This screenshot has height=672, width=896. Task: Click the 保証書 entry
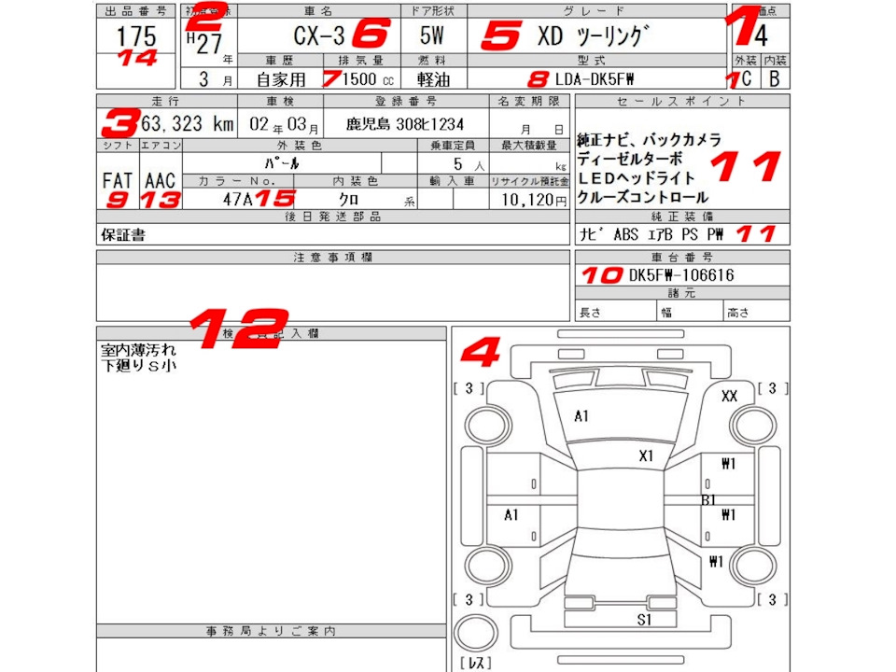123,235
